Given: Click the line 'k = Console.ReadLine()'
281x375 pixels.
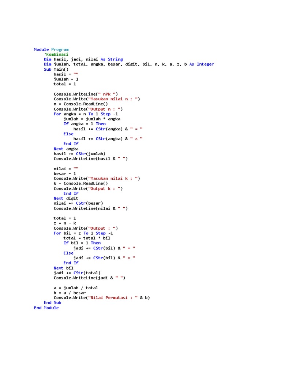Looking at the screenshot, I should [x=81, y=183].
